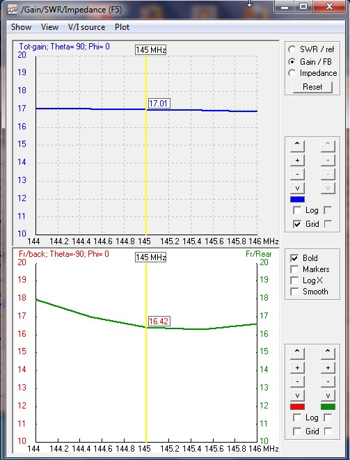Shift Fr/Rear scale down with v above green swatch
Image resolution: width=350 pixels, height=460 pixels.
[328, 395]
